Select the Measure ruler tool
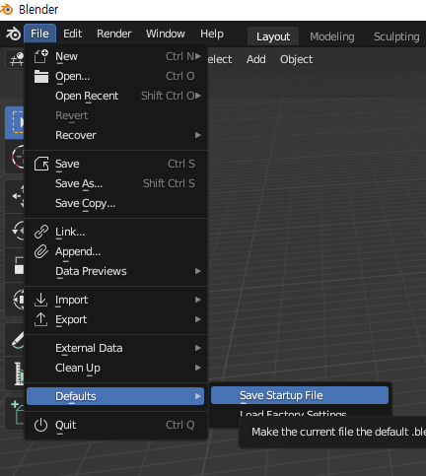Screen dimensions: 426x476 click(x=15, y=374)
